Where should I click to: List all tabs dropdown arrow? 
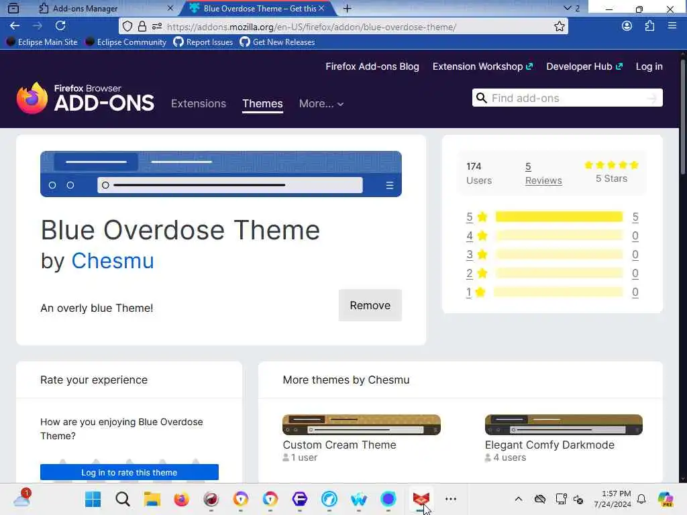coord(568,8)
